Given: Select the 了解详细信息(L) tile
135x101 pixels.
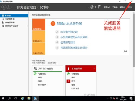Looking at the screenshot, I should pyautogui.click(x=39, y=49).
